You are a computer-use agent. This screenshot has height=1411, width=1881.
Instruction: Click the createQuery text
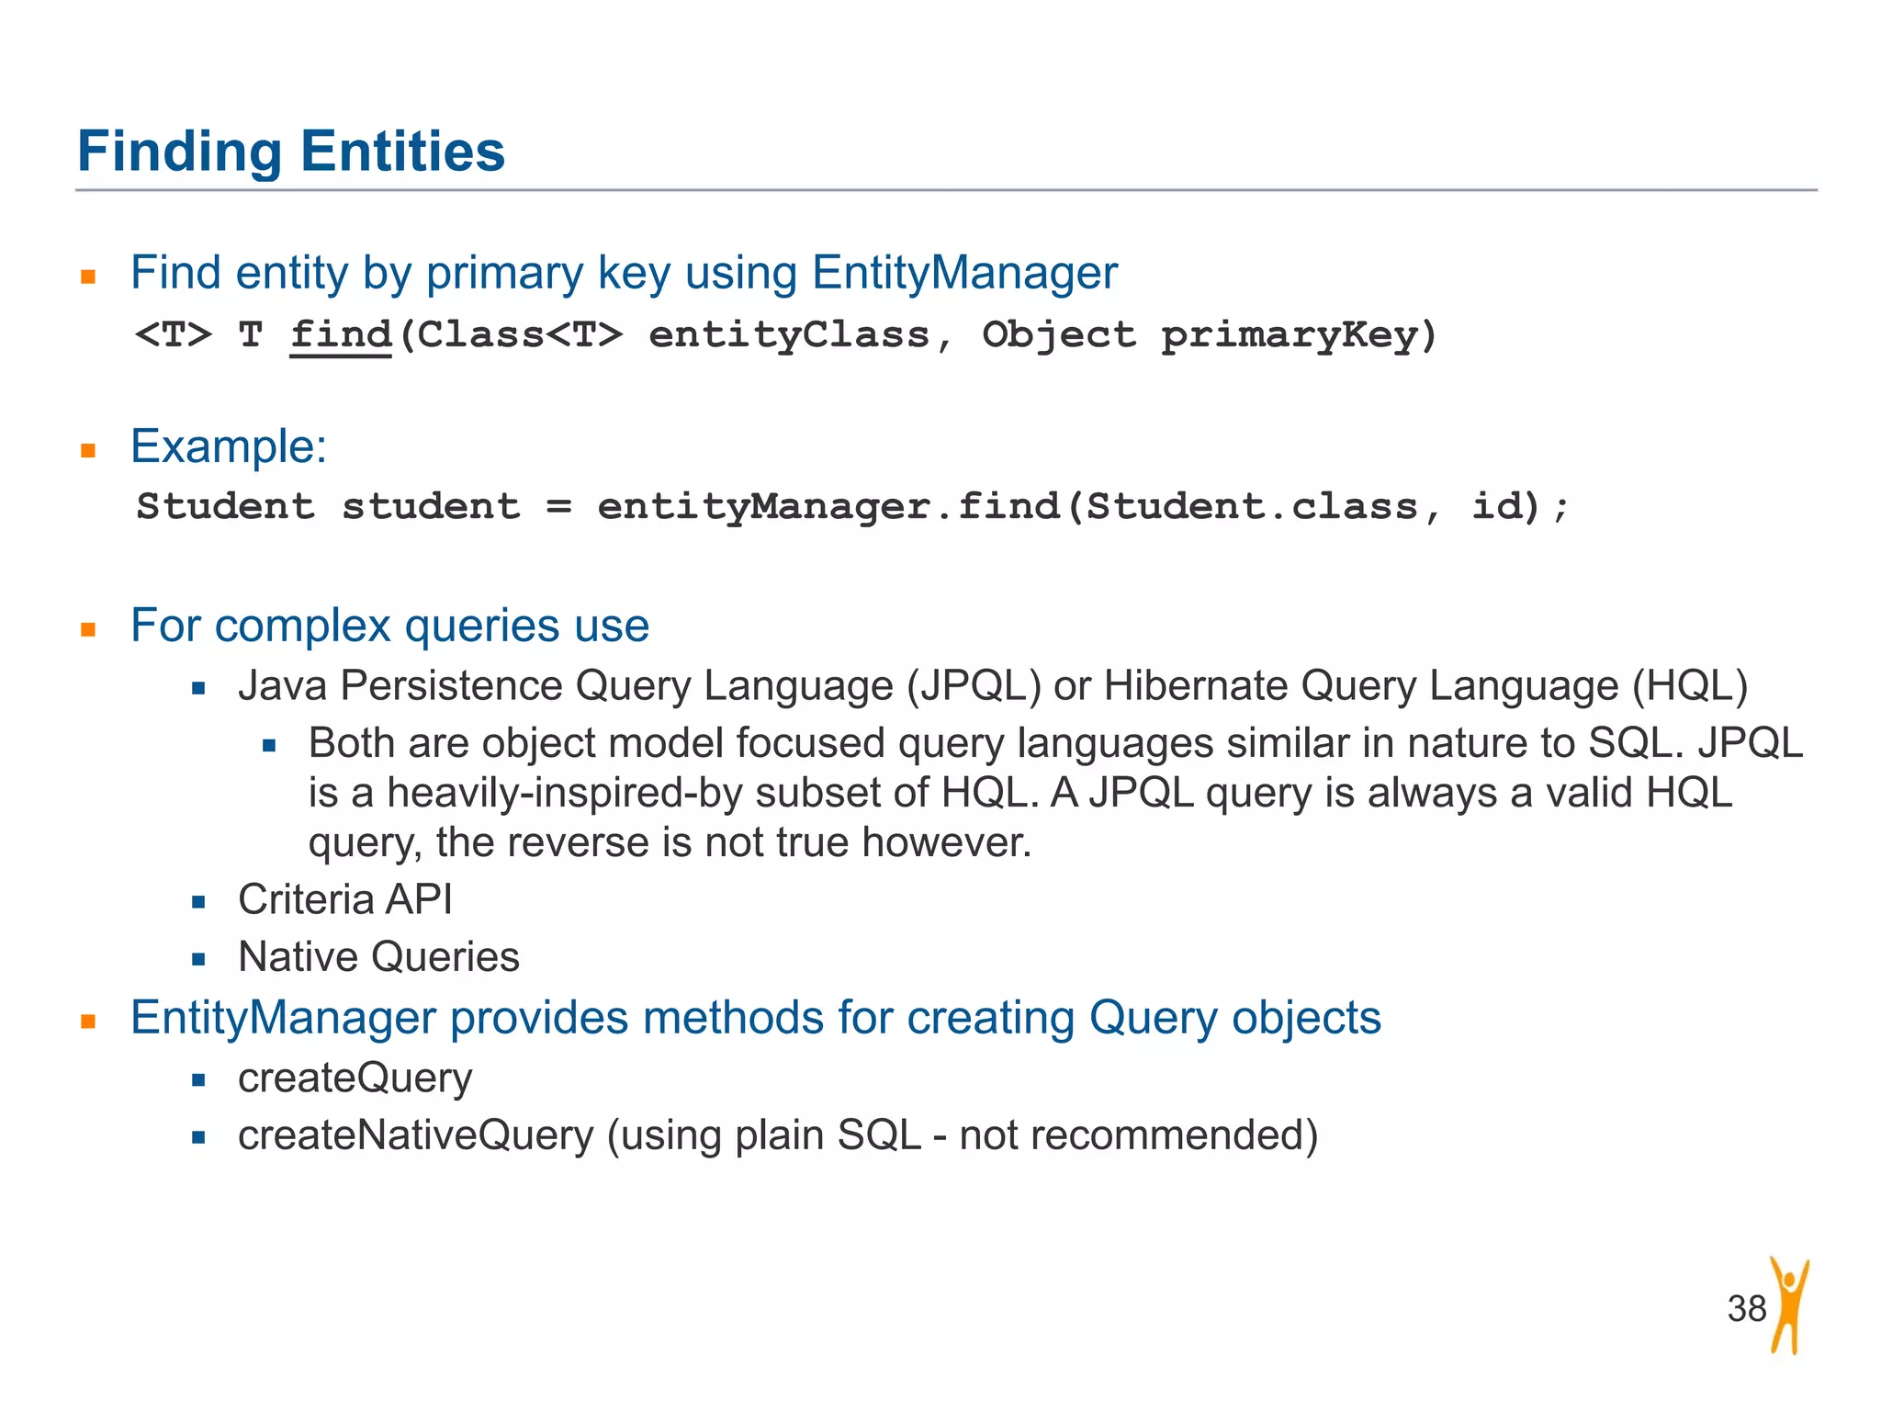click(355, 1078)
